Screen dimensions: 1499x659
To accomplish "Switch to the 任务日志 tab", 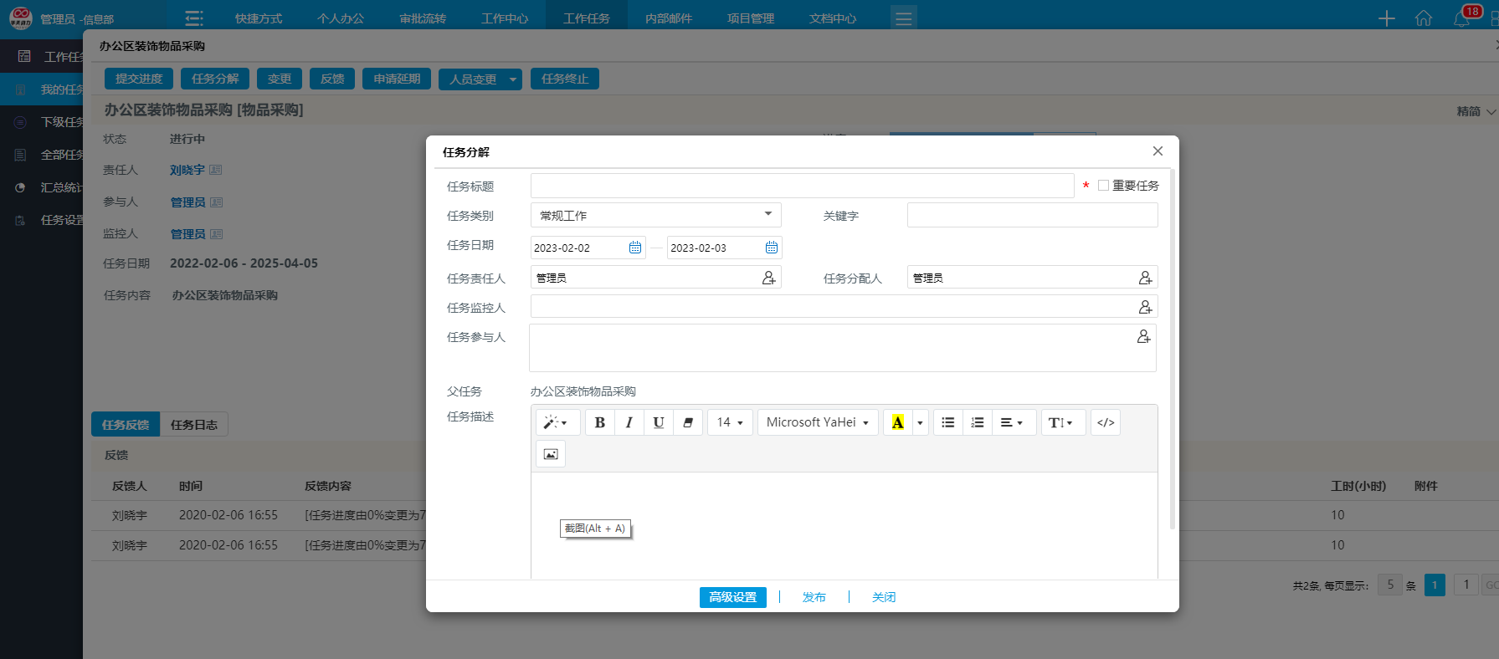I will (x=194, y=425).
